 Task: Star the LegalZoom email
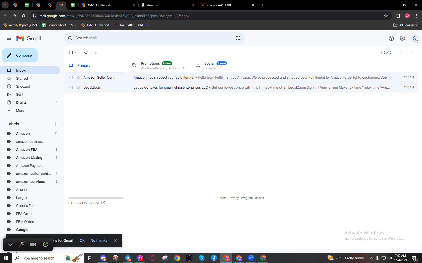(78, 87)
